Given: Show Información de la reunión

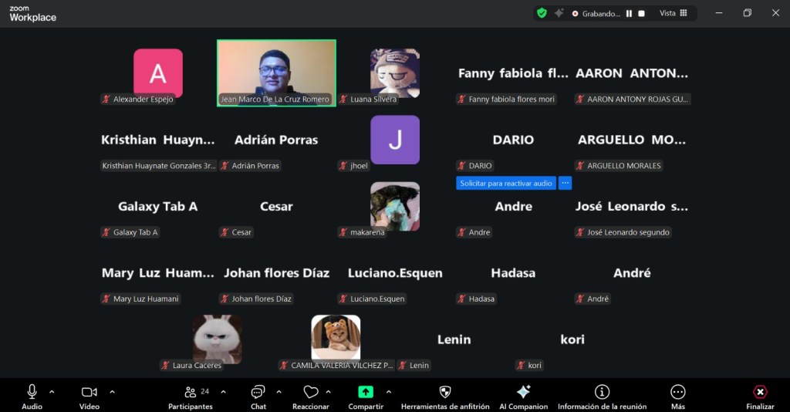Looking at the screenshot, I should pyautogui.click(x=602, y=397).
